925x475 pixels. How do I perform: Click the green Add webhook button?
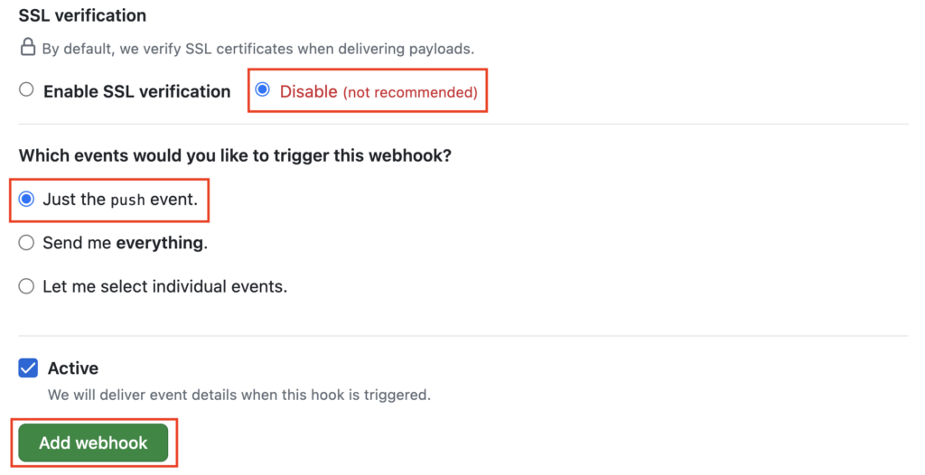pos(93,442)
